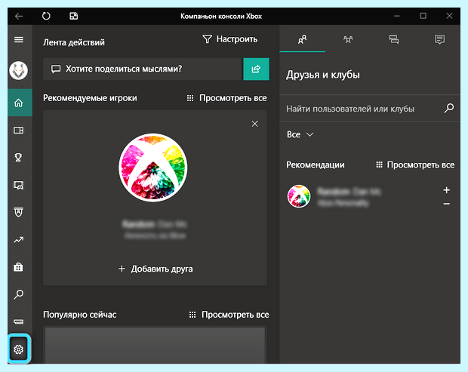Click the small gamerpic in Рекомендации list
This screenshot has width=468, height=372.
(299, 196)
